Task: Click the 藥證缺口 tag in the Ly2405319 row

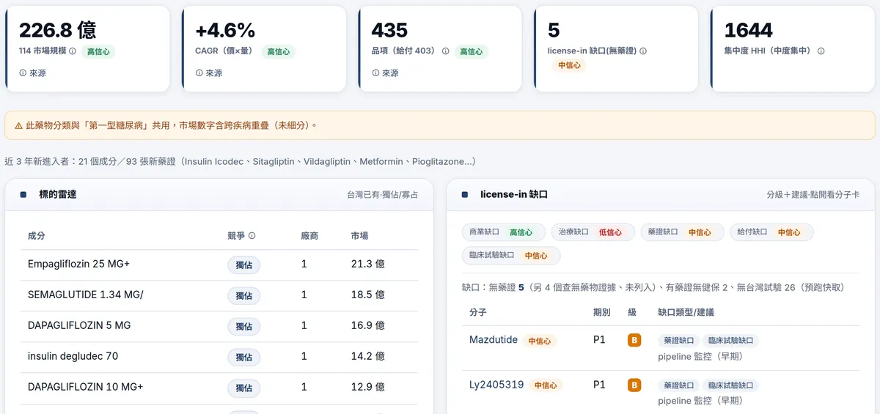Action: click(x=678, y=385)
